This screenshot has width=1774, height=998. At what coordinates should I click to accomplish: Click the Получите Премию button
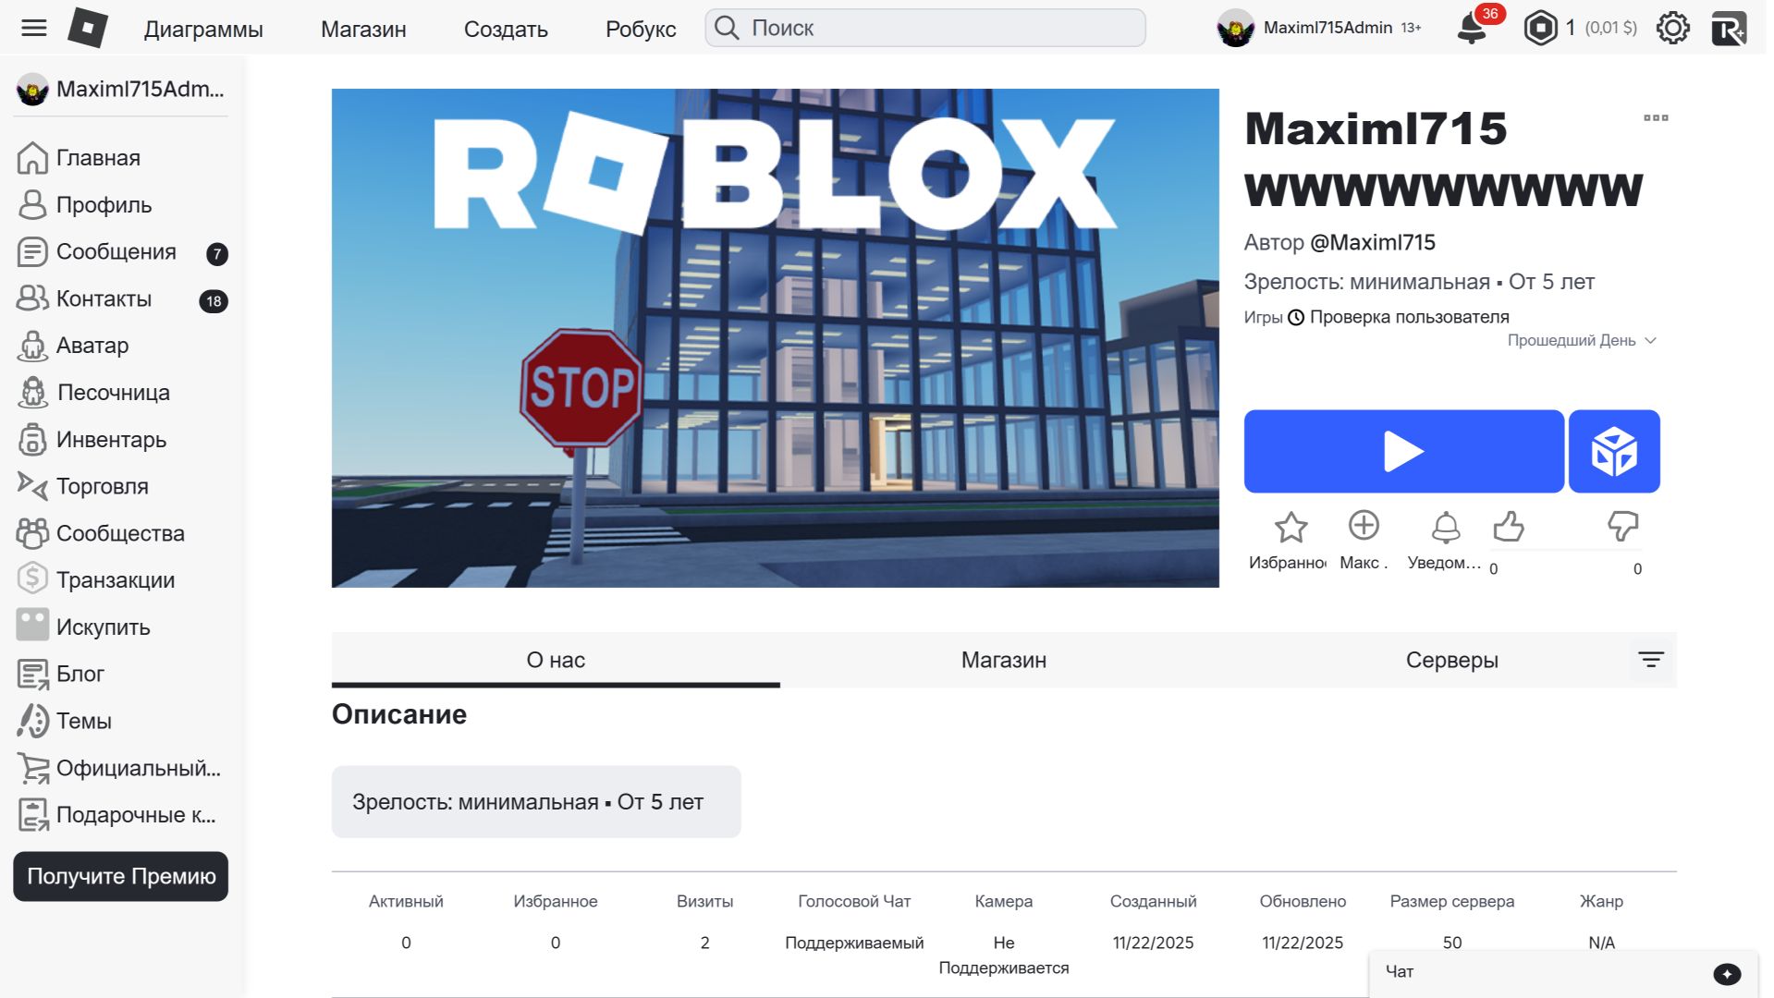pos(121,876)
